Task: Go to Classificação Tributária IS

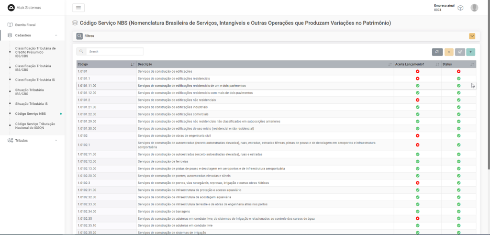Action: pyautogui.click(x=35, y=79)
